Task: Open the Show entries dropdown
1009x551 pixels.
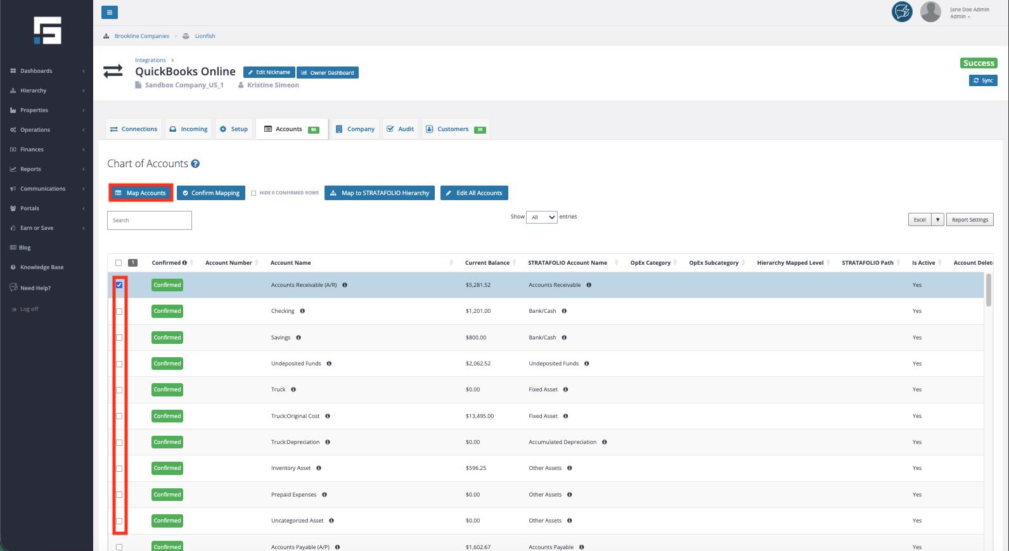Action: tap(542, 217)
